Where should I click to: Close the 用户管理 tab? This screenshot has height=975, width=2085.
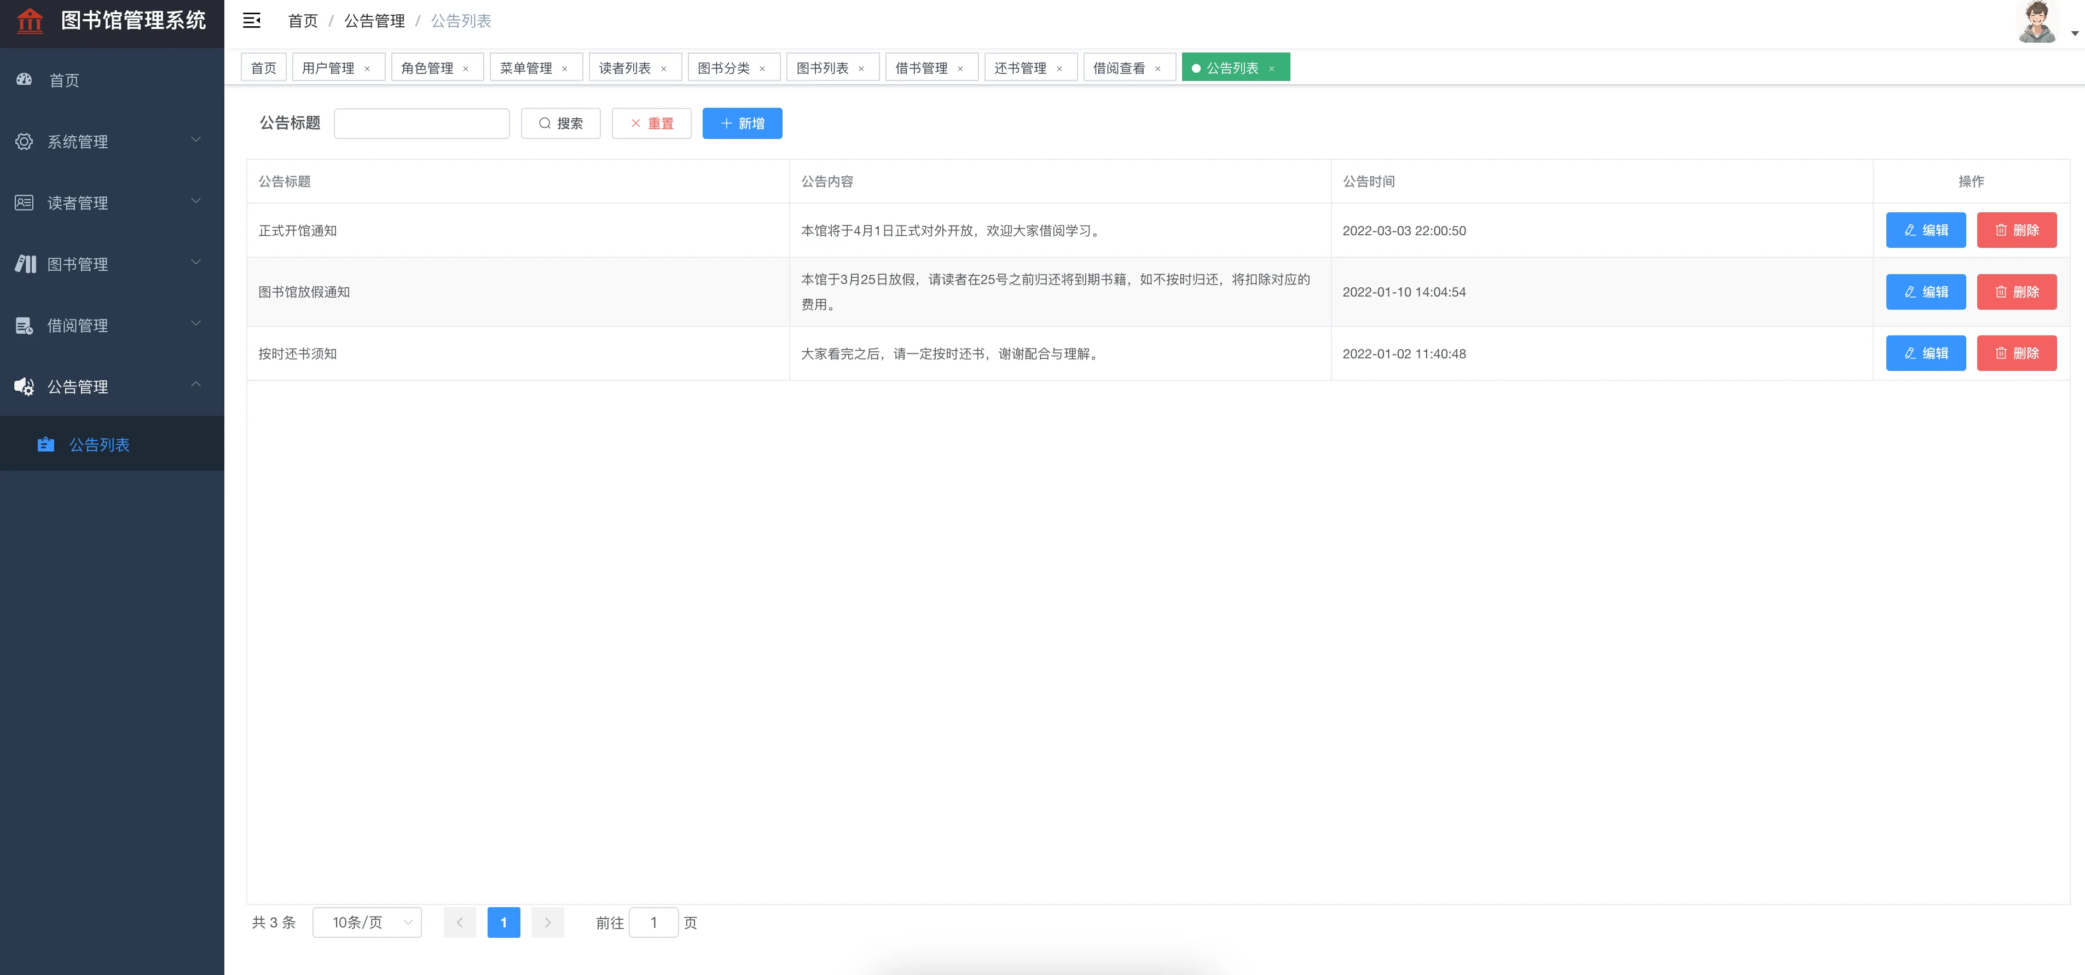(x=367, y=69)
